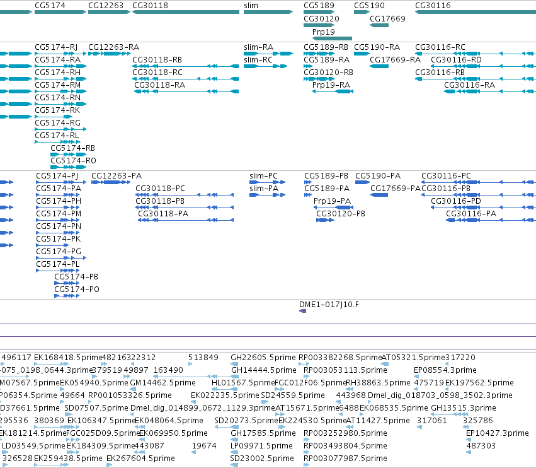This screenshot has width=536, height=468.
Task: Click transcript slim-RA label
Action: tap(258, 47)
